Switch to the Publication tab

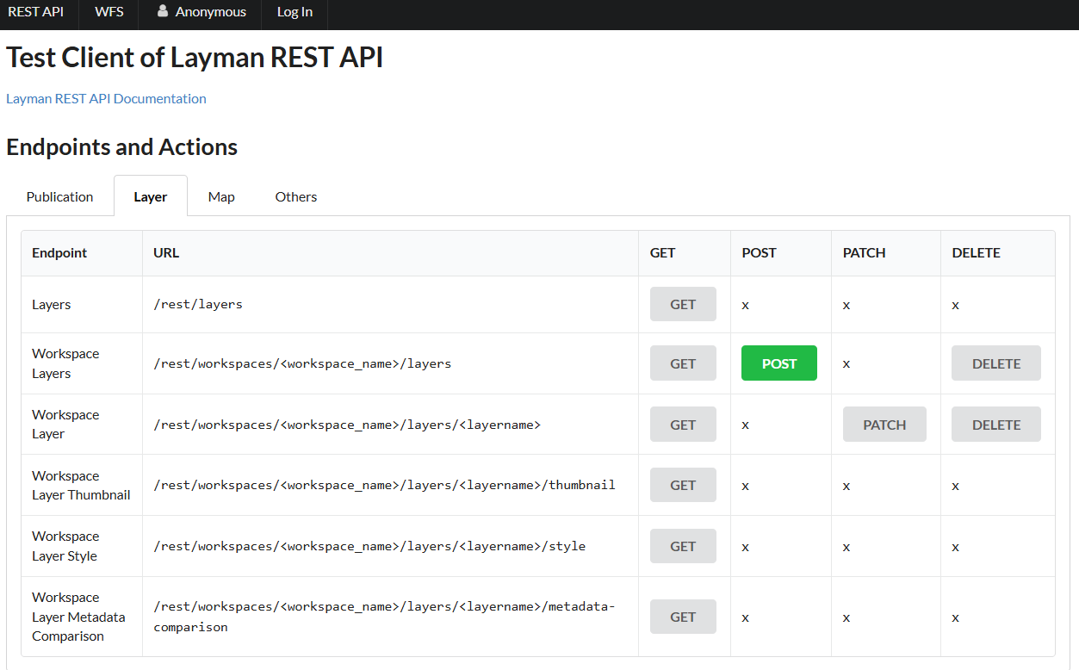59,196
